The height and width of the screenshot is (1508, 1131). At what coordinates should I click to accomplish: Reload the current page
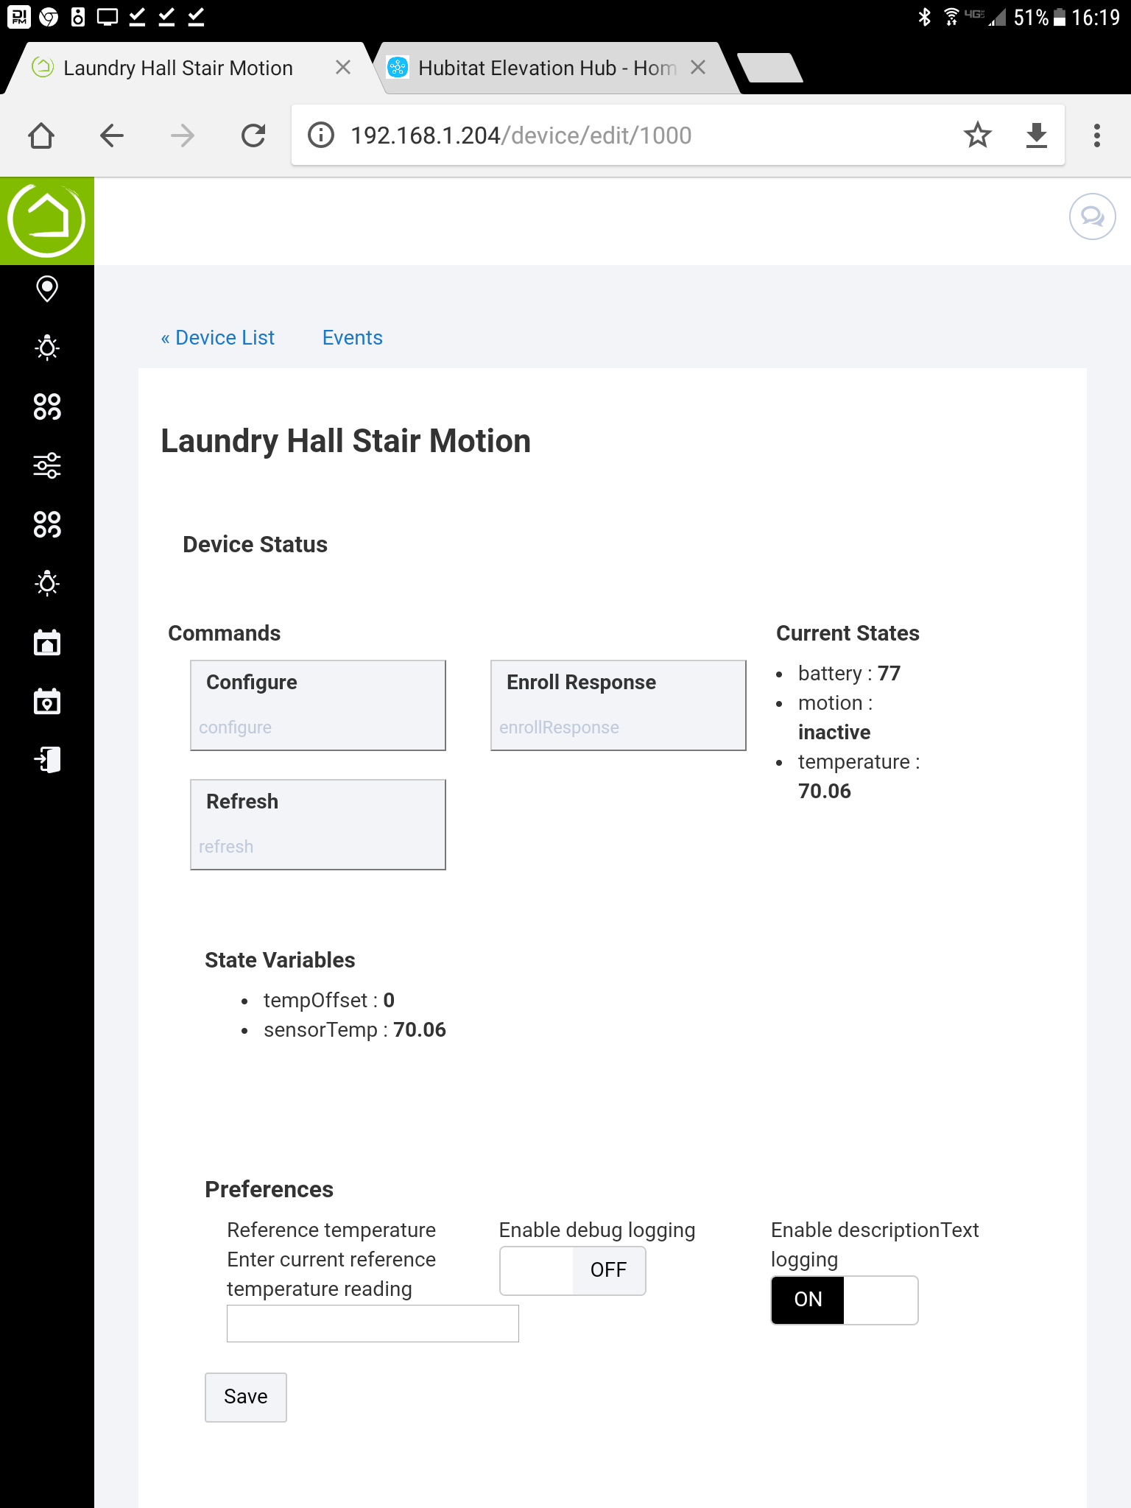(253, 135)
